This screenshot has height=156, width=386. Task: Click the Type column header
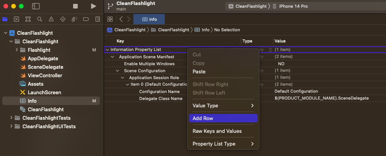(248, 41)
